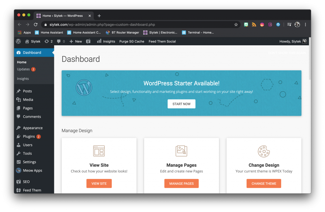Open the Howdy, Siytek account menu
Viewport: 325px width, 212px height.
point(293,42)
